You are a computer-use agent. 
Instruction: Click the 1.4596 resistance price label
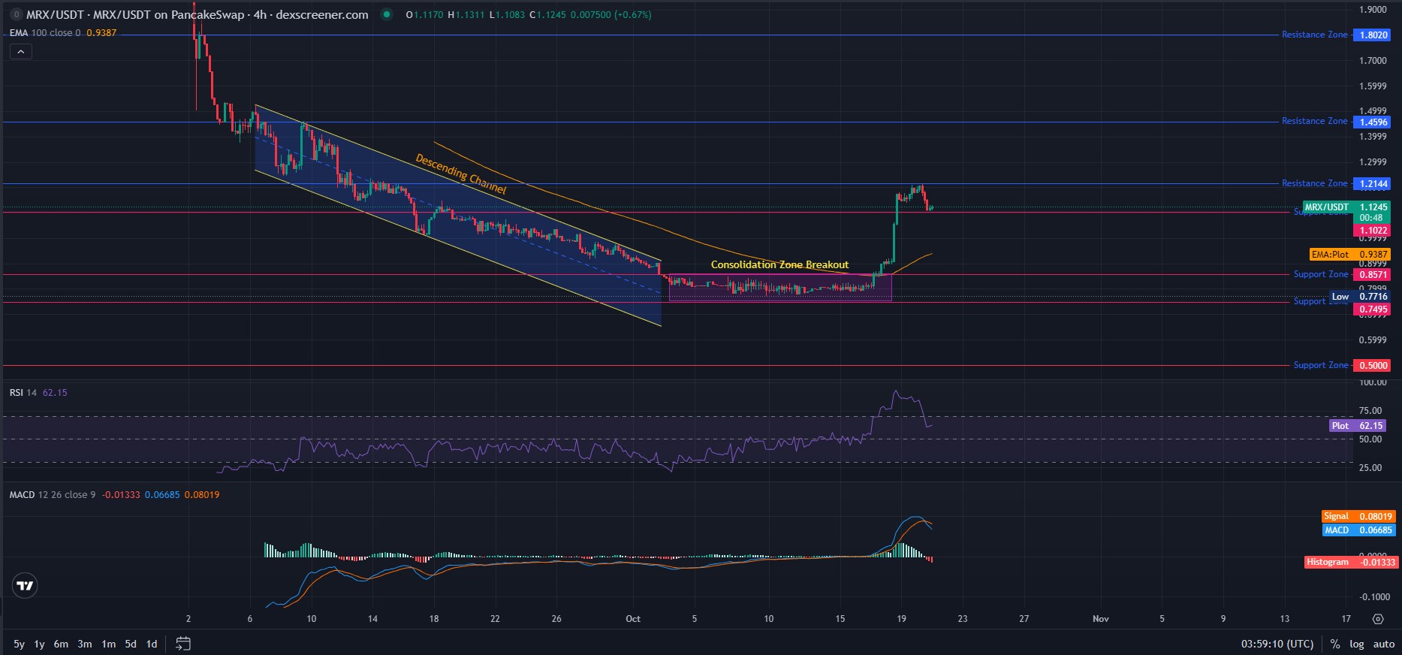1373,122
